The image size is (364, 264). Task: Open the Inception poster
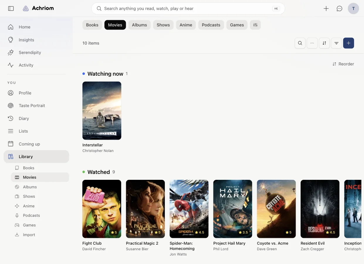click(353, 209)
